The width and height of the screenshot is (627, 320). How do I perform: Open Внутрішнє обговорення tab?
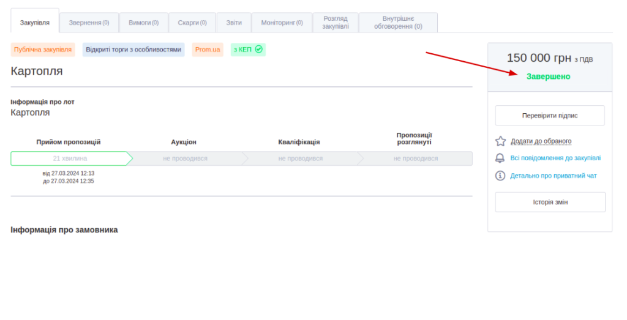click(398, 23)
